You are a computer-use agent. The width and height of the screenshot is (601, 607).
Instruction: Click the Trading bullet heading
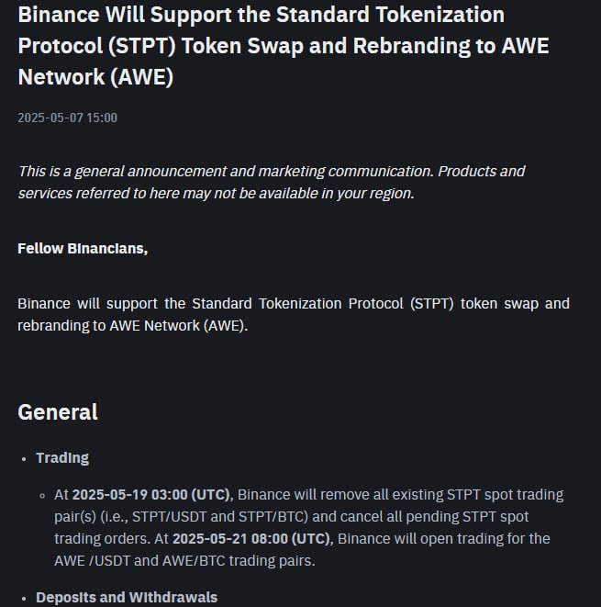click(62, 458)
